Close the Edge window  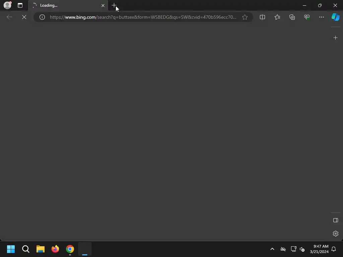pos(335,5)
